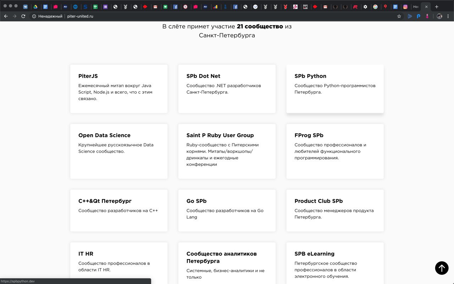Bookmark this page with the star
The image size is (454, 284).
(399, 16)
